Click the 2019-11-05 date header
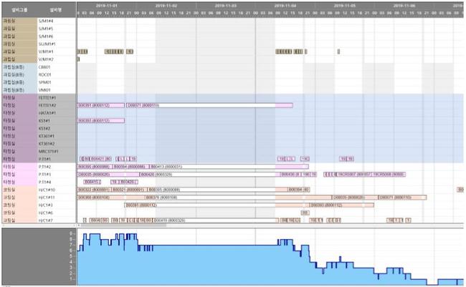The height and width of the screenshot is (287, 466). (x=344, y=4)
